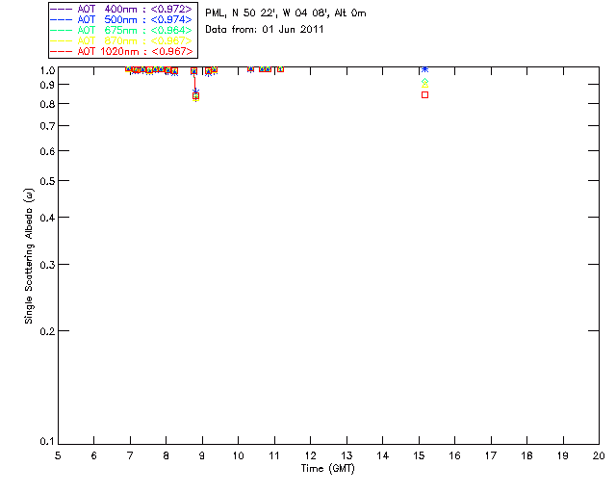Click the AOT 500nm legend entry
Viewport: 616px width, 493px height.
coord(121,19)
